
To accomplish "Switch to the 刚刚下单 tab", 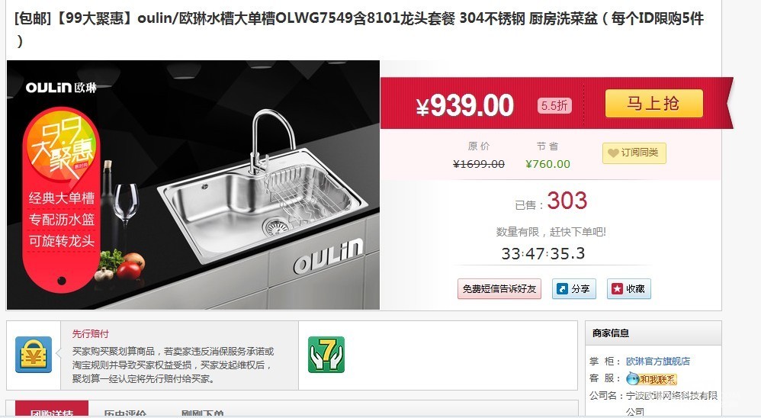I will 202,413.
